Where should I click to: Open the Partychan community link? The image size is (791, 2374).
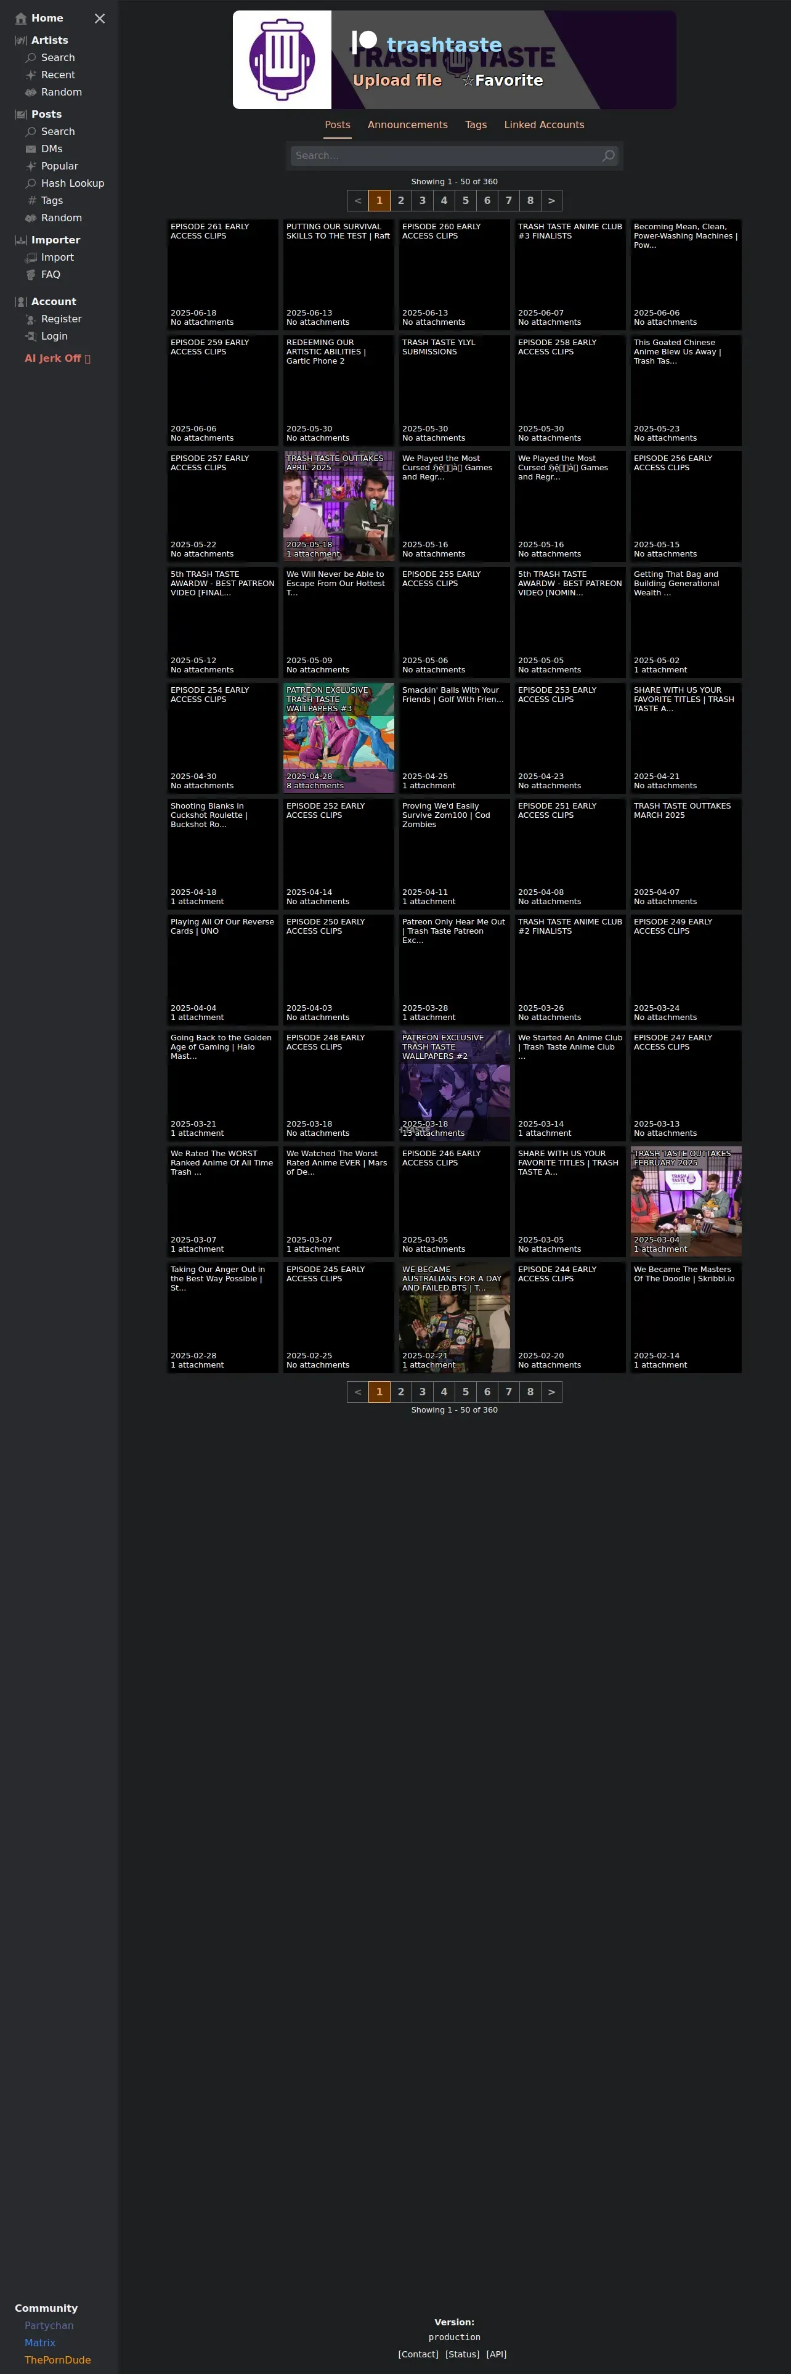(x=49, y=2325)
